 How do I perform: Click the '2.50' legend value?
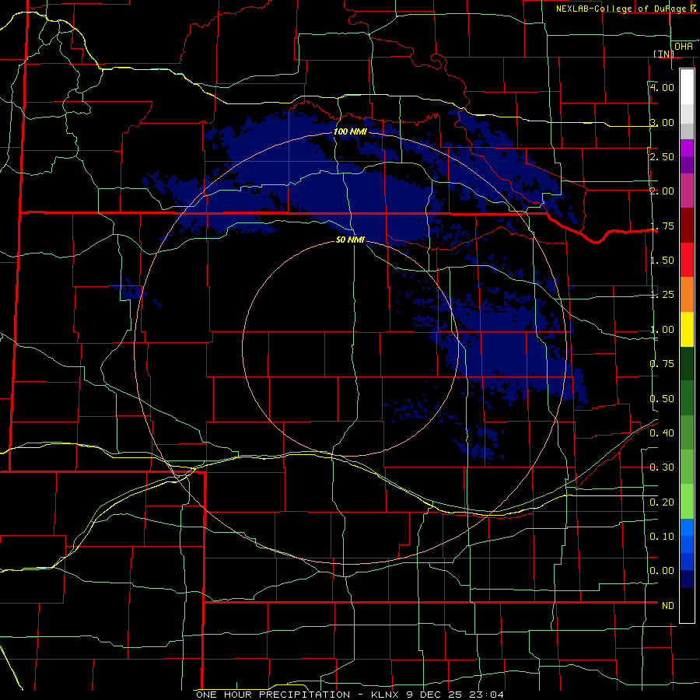click(662, 156)
